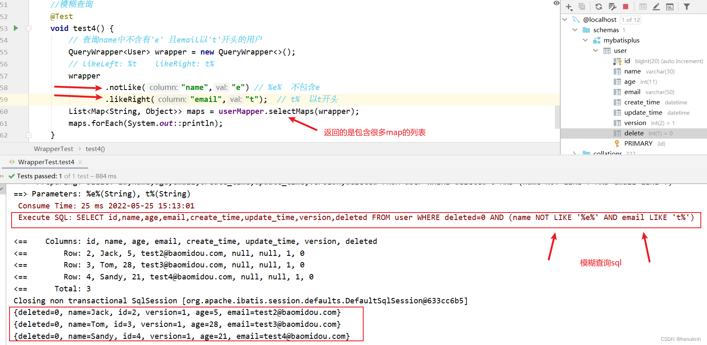Expand hidden run toolbar chevrons near Tests passed
This screenshot has height=345, width=707.
(2, 176)
